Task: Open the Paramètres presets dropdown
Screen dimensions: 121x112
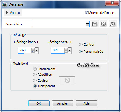Action: point(87,24)
